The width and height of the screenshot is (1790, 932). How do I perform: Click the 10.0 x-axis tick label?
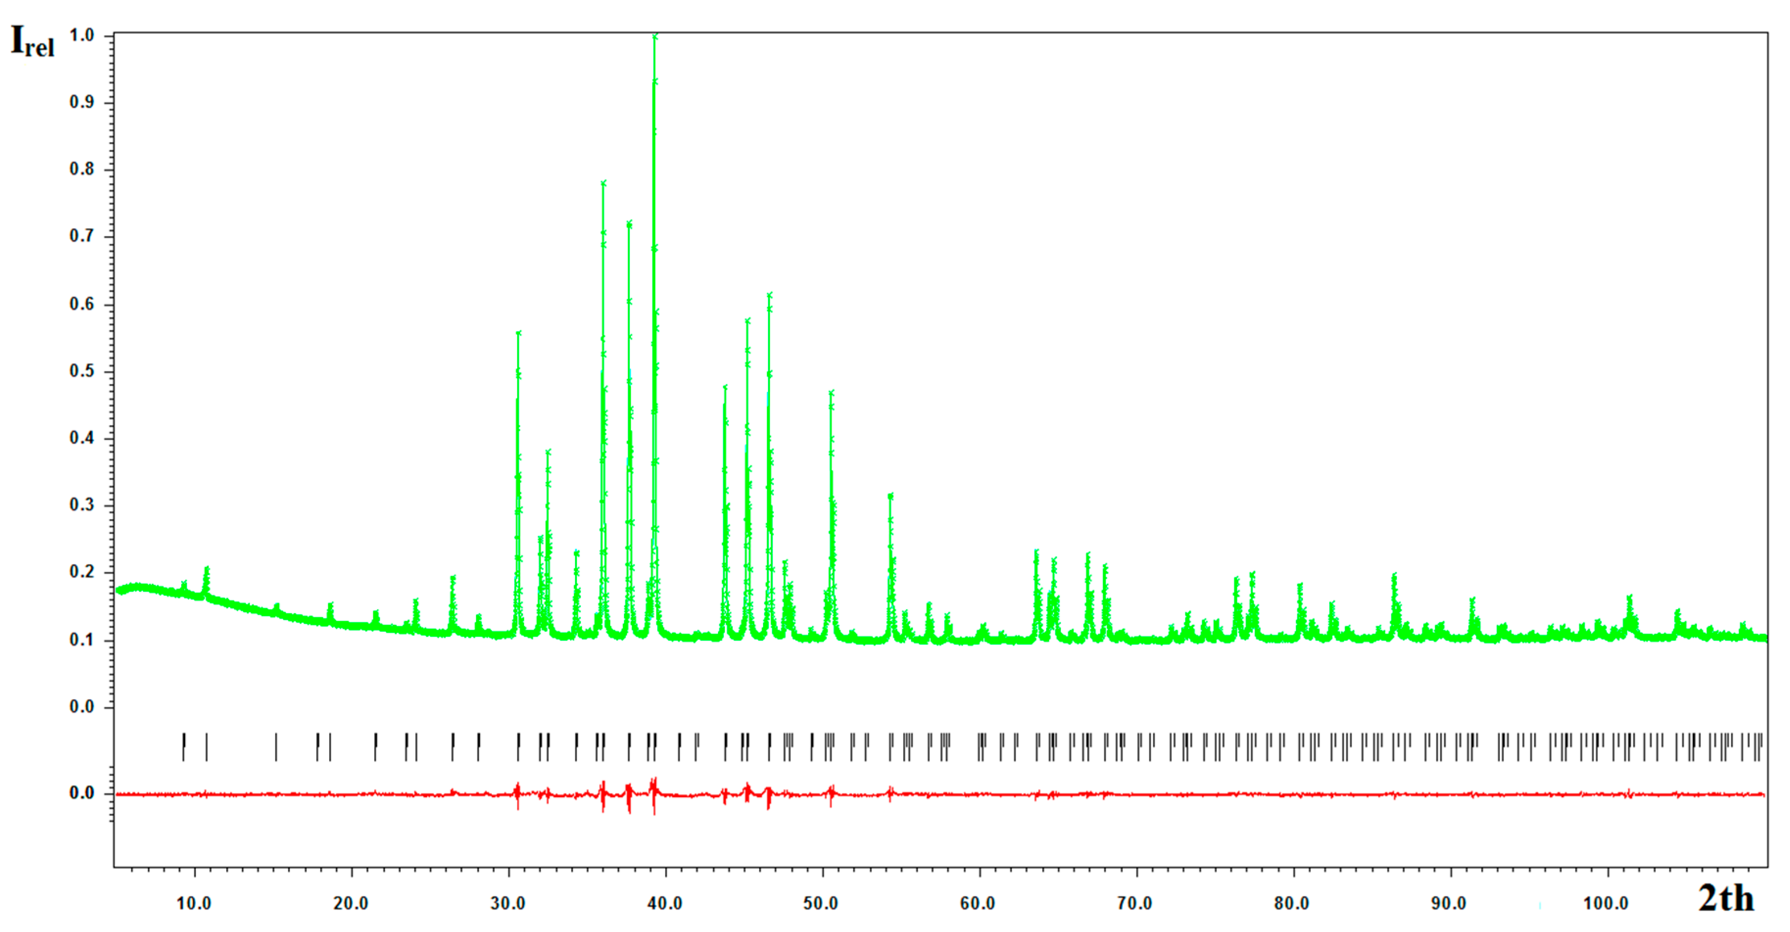(194, 903)
